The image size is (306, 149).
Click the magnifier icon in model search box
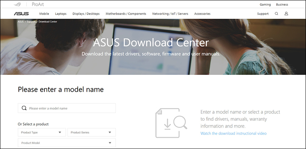[24, 108]
